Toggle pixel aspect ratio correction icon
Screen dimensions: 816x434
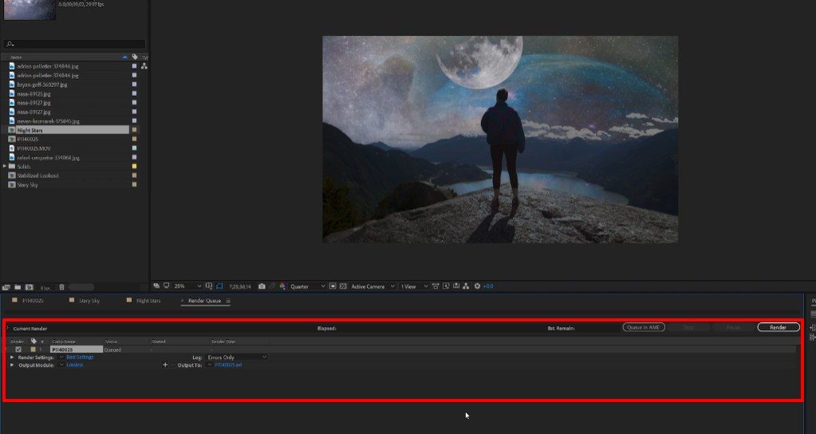click(x=436, y=286)
